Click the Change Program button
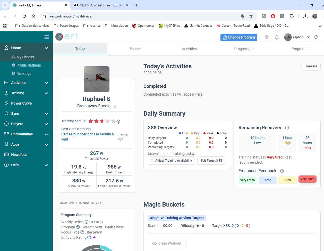The image size is (324, 251). 239,37
